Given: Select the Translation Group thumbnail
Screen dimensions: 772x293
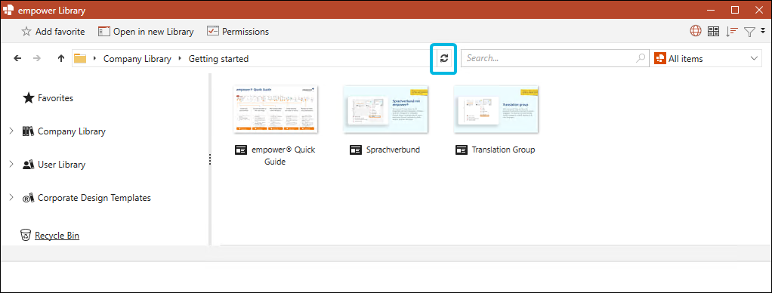Looking at the screenshot, I should point(496,109).
